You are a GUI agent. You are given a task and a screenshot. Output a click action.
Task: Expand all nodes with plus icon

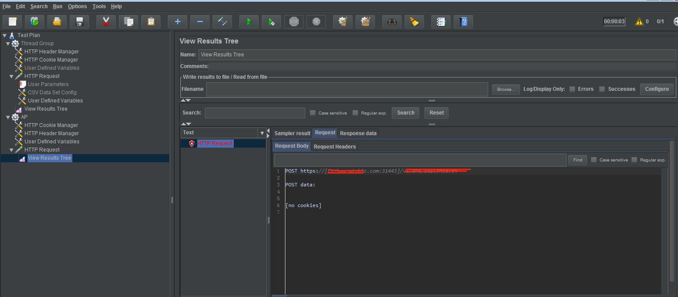[x=177, y=22]
